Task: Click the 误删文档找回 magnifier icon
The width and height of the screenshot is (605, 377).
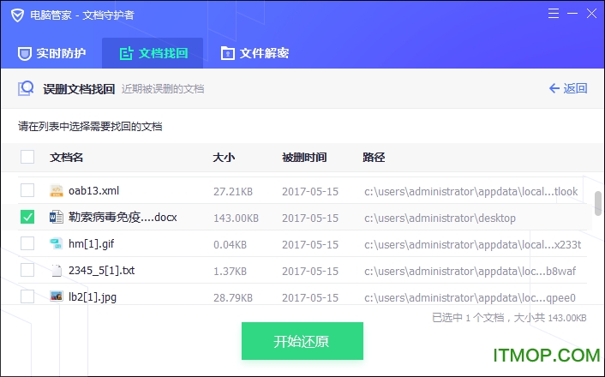Action: (x=26, y=88)
